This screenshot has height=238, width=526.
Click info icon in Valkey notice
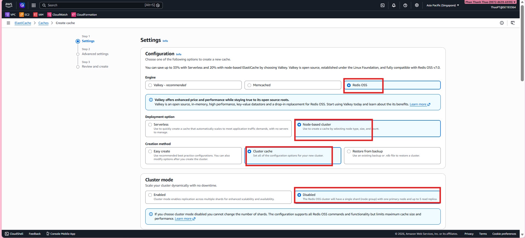[151, 100]
